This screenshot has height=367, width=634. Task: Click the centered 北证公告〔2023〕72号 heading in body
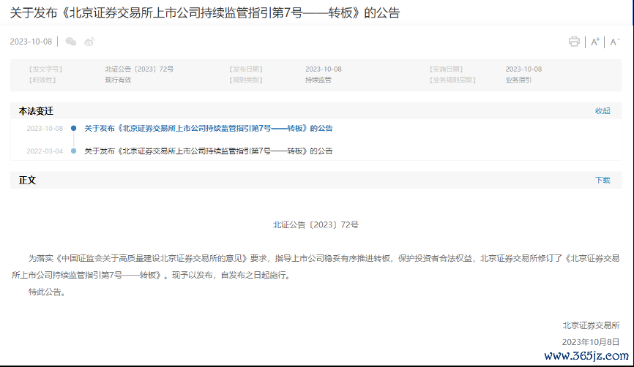(x=316, y=225)
